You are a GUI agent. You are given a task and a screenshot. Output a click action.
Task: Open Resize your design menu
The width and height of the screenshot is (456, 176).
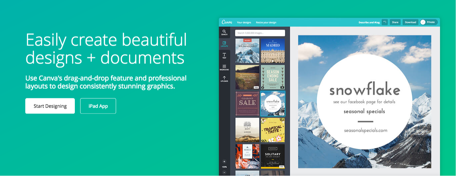coord(266,23)
